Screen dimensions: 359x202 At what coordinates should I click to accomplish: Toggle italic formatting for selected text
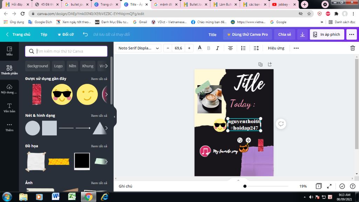pos(217,48)
